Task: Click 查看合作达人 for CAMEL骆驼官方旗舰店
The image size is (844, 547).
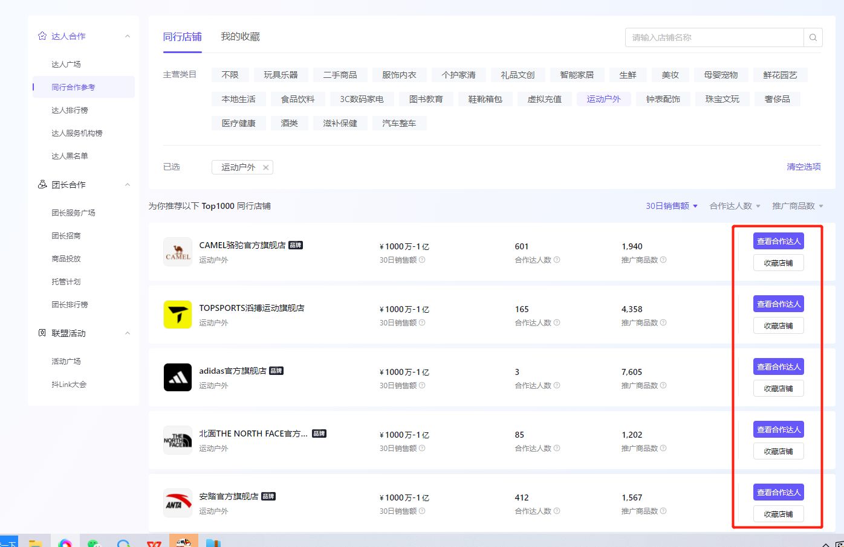Action: [779, 241]
